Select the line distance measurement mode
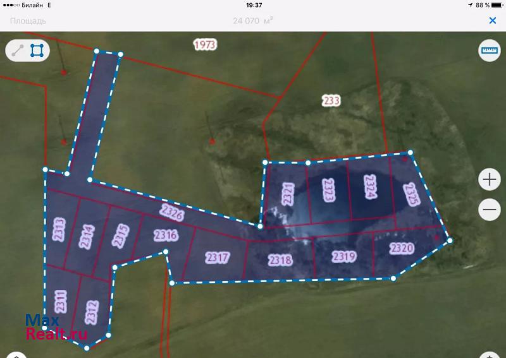Viewport: 506px width, 358px height. (17, 51)
